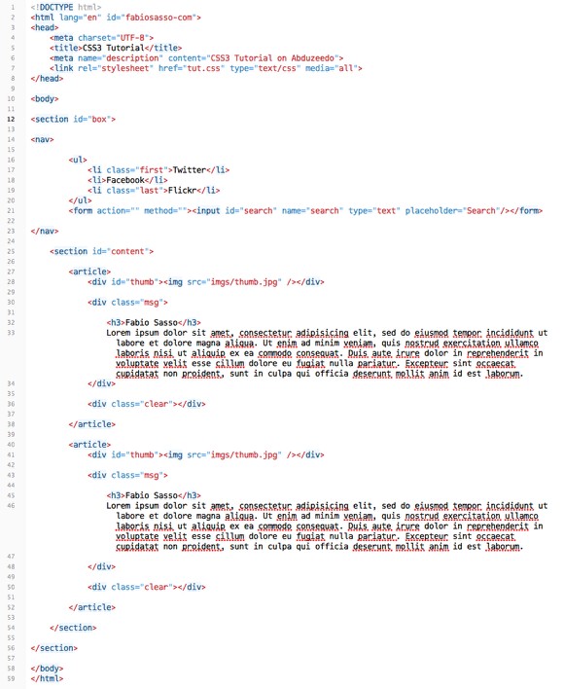Click the article tag on line 40

pos(89,445)
